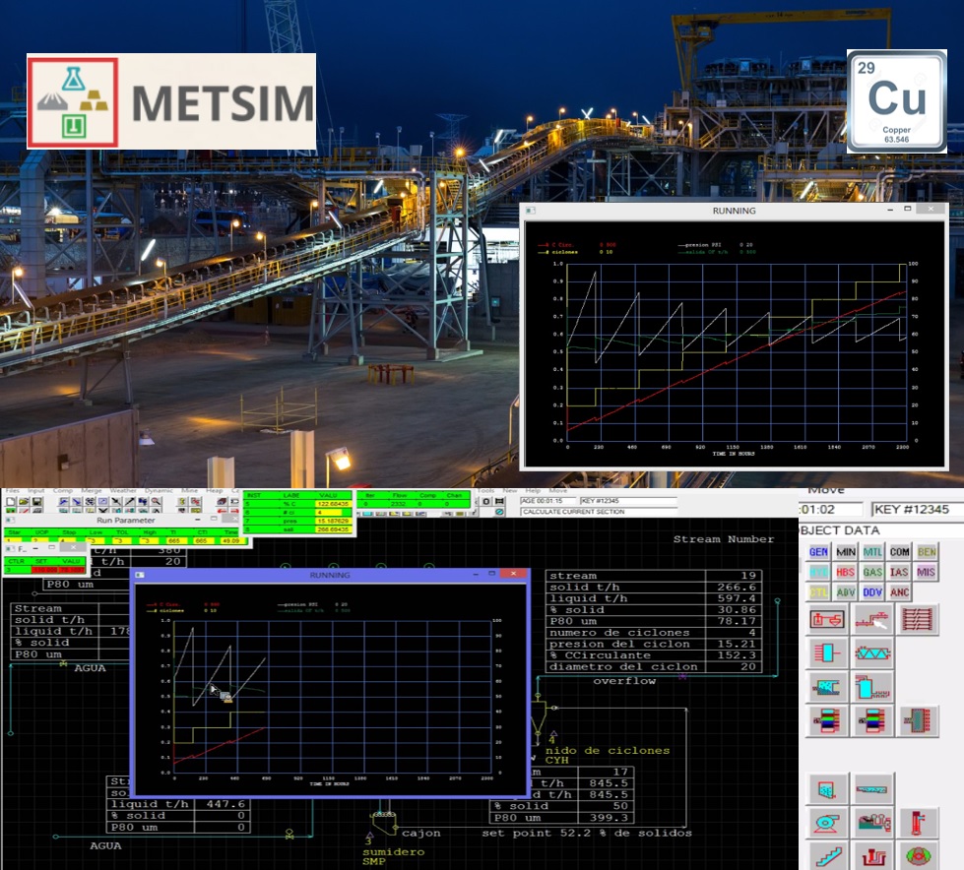The width and height of the screenshot is (964, 870).
Task: Open the Input menu
Action: point(36,490)
